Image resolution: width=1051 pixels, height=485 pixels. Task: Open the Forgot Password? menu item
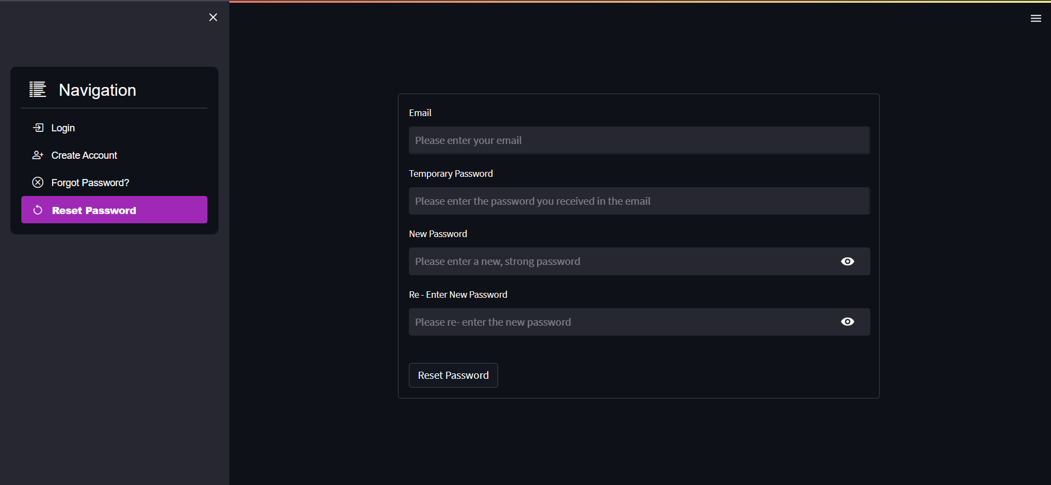click(x=90, y=183)
